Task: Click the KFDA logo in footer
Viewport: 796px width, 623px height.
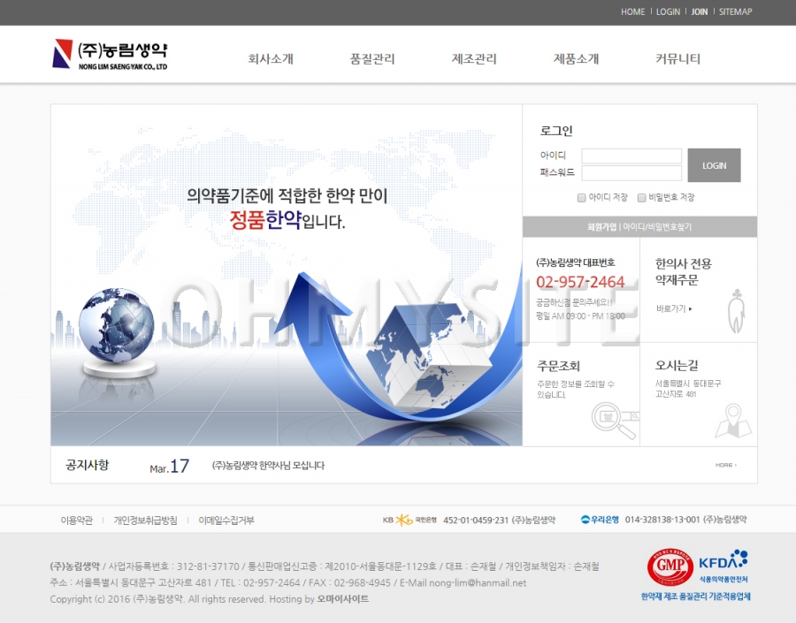Action: (x=723, y=561)
